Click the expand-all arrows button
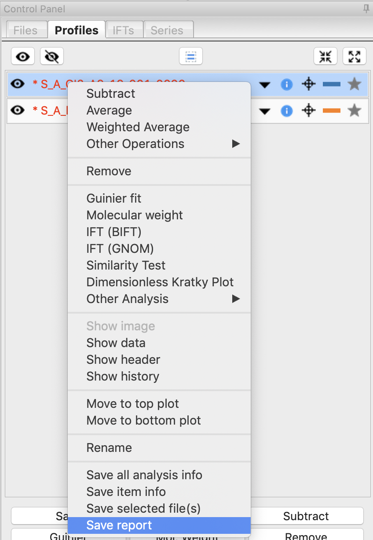Viewport: 373px width, 540px height. pyautogui.click(x=354, y=56)
